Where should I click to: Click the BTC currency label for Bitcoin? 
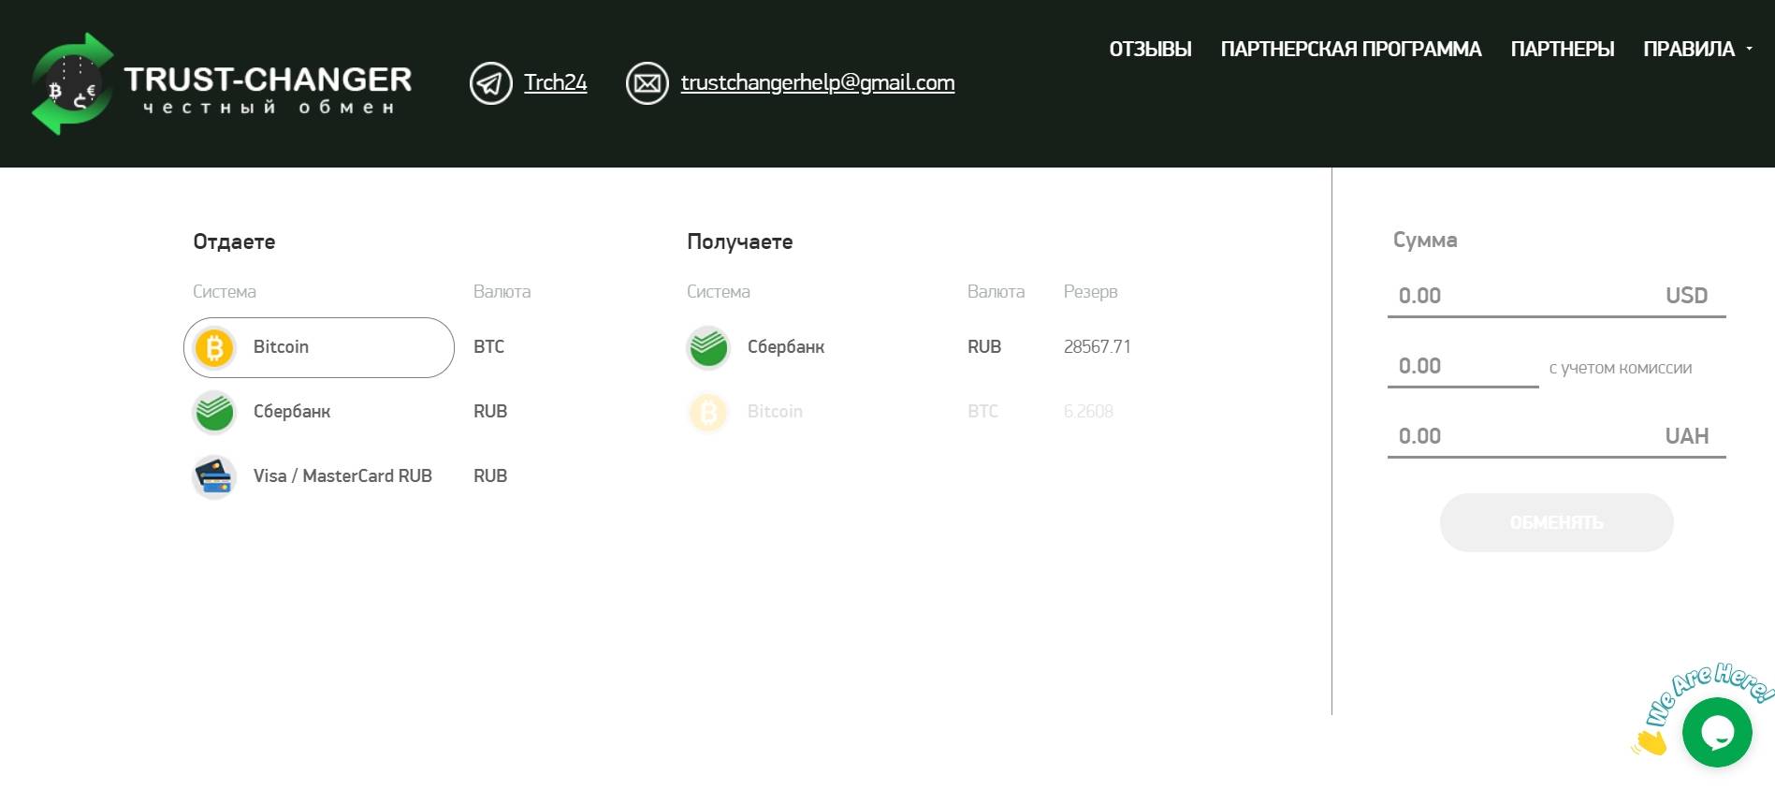click(x=488, y=347)
